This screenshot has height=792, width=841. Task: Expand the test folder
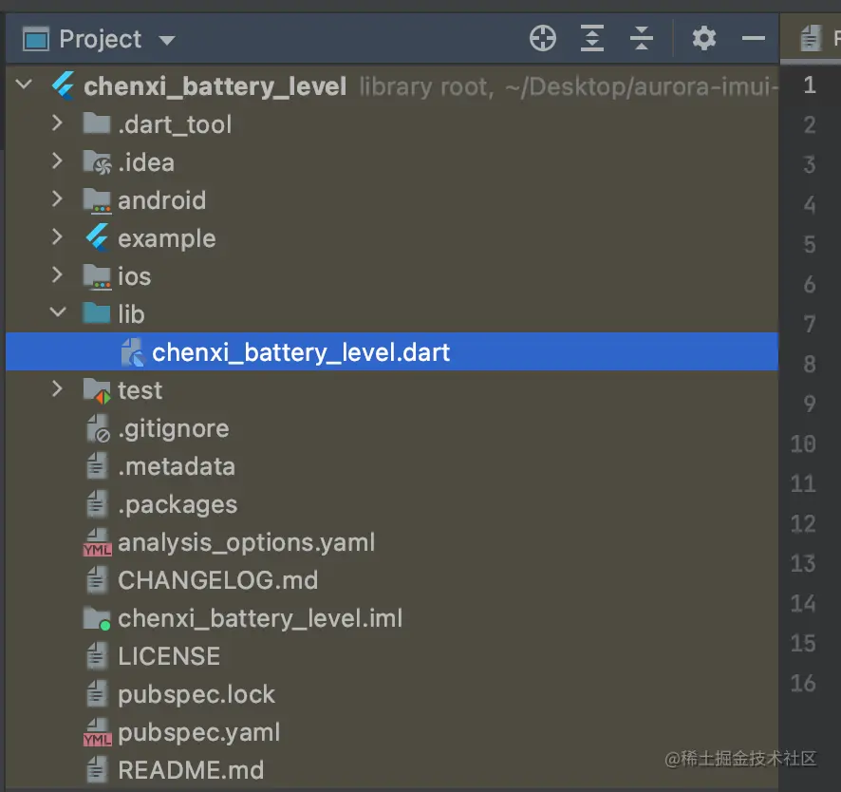click(57, 389)
